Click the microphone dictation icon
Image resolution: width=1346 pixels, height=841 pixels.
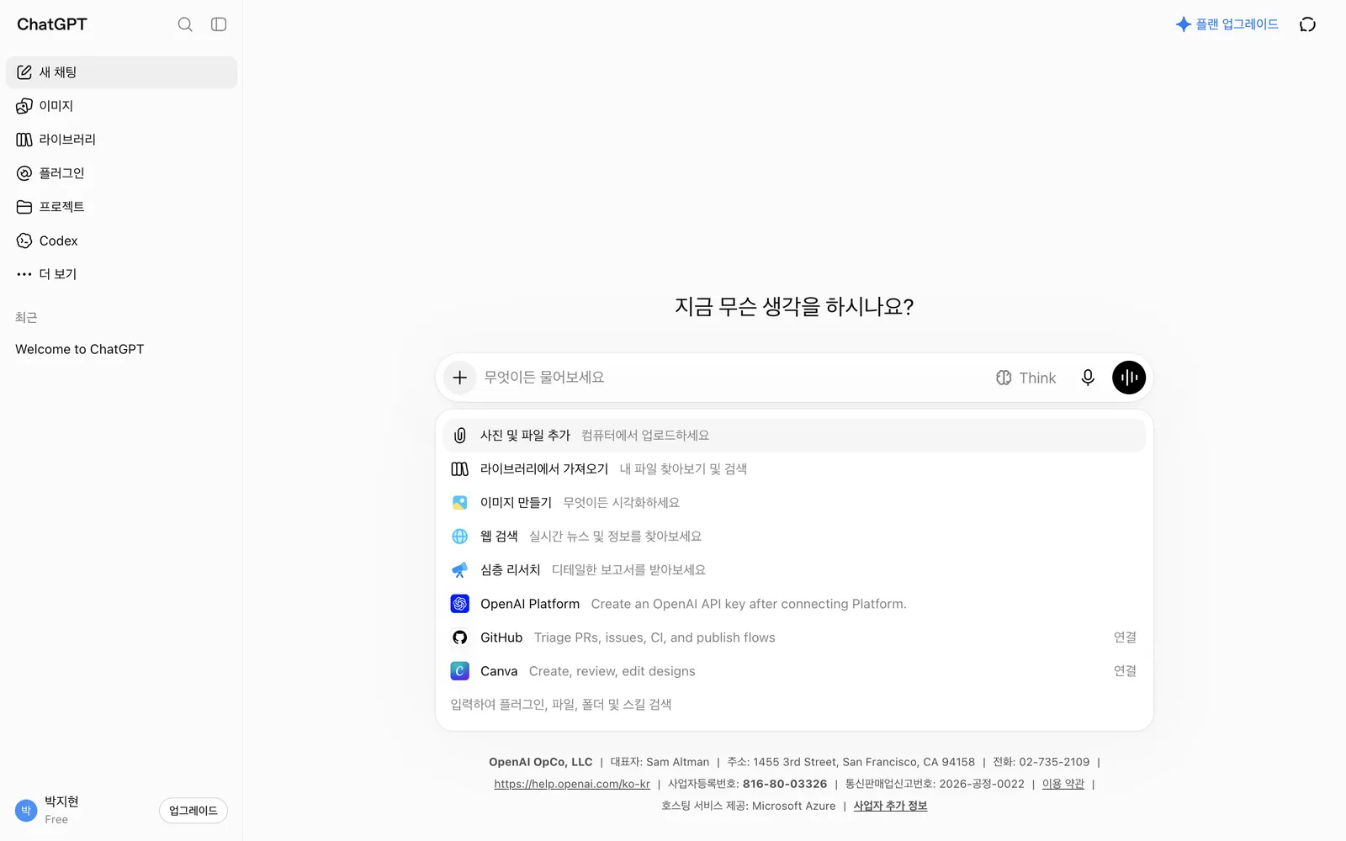coord(1088,378)
